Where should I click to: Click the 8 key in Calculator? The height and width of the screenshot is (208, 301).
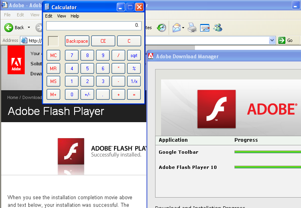tap(87, 55)
